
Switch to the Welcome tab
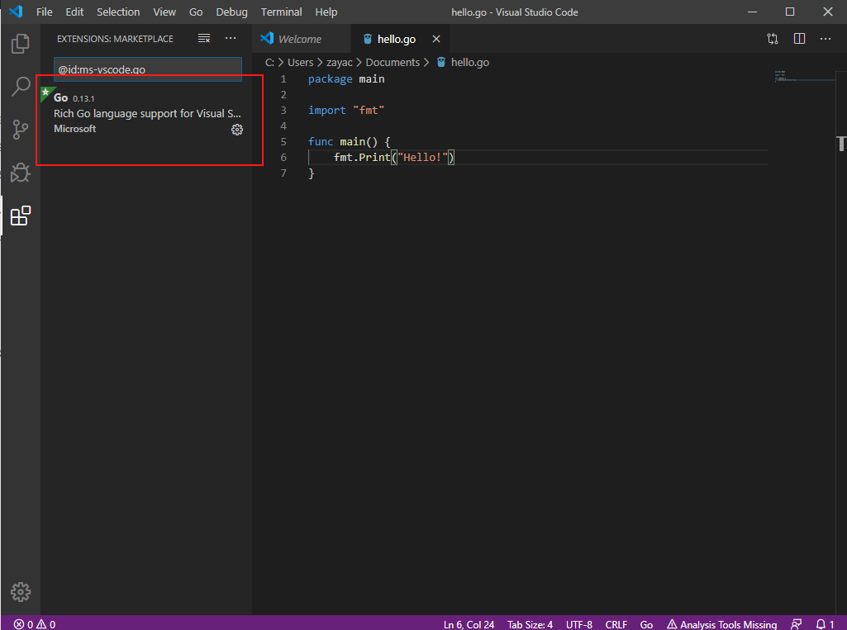(301, 39)
